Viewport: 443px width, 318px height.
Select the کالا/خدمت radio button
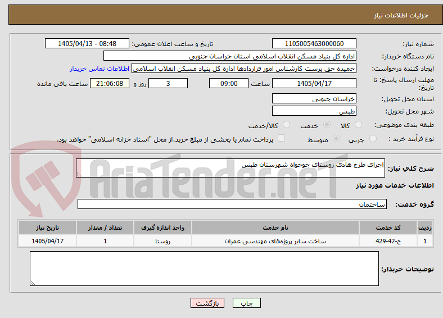tap(286, 125)
